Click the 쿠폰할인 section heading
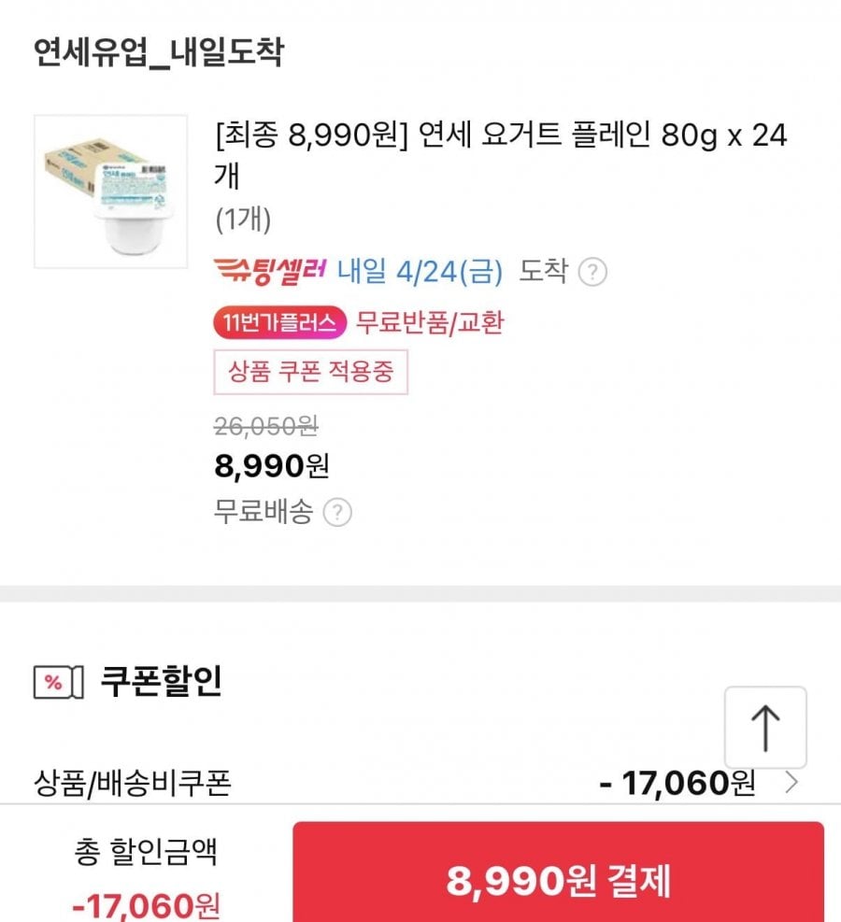 161,682
